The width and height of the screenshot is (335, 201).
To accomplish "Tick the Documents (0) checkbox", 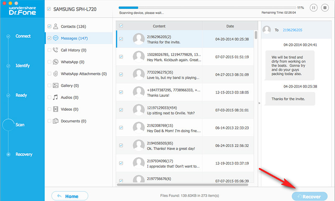I will pyautogui.click(x=49, y=121).
